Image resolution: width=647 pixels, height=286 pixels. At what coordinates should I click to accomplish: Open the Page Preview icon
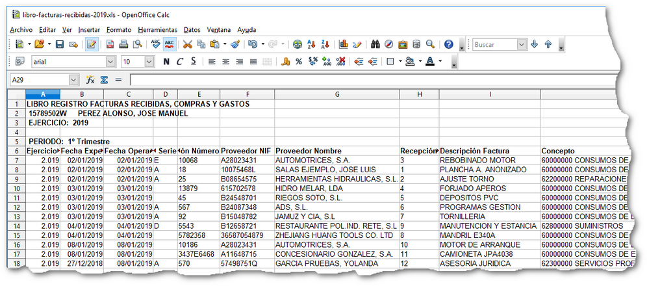[138, 44]
